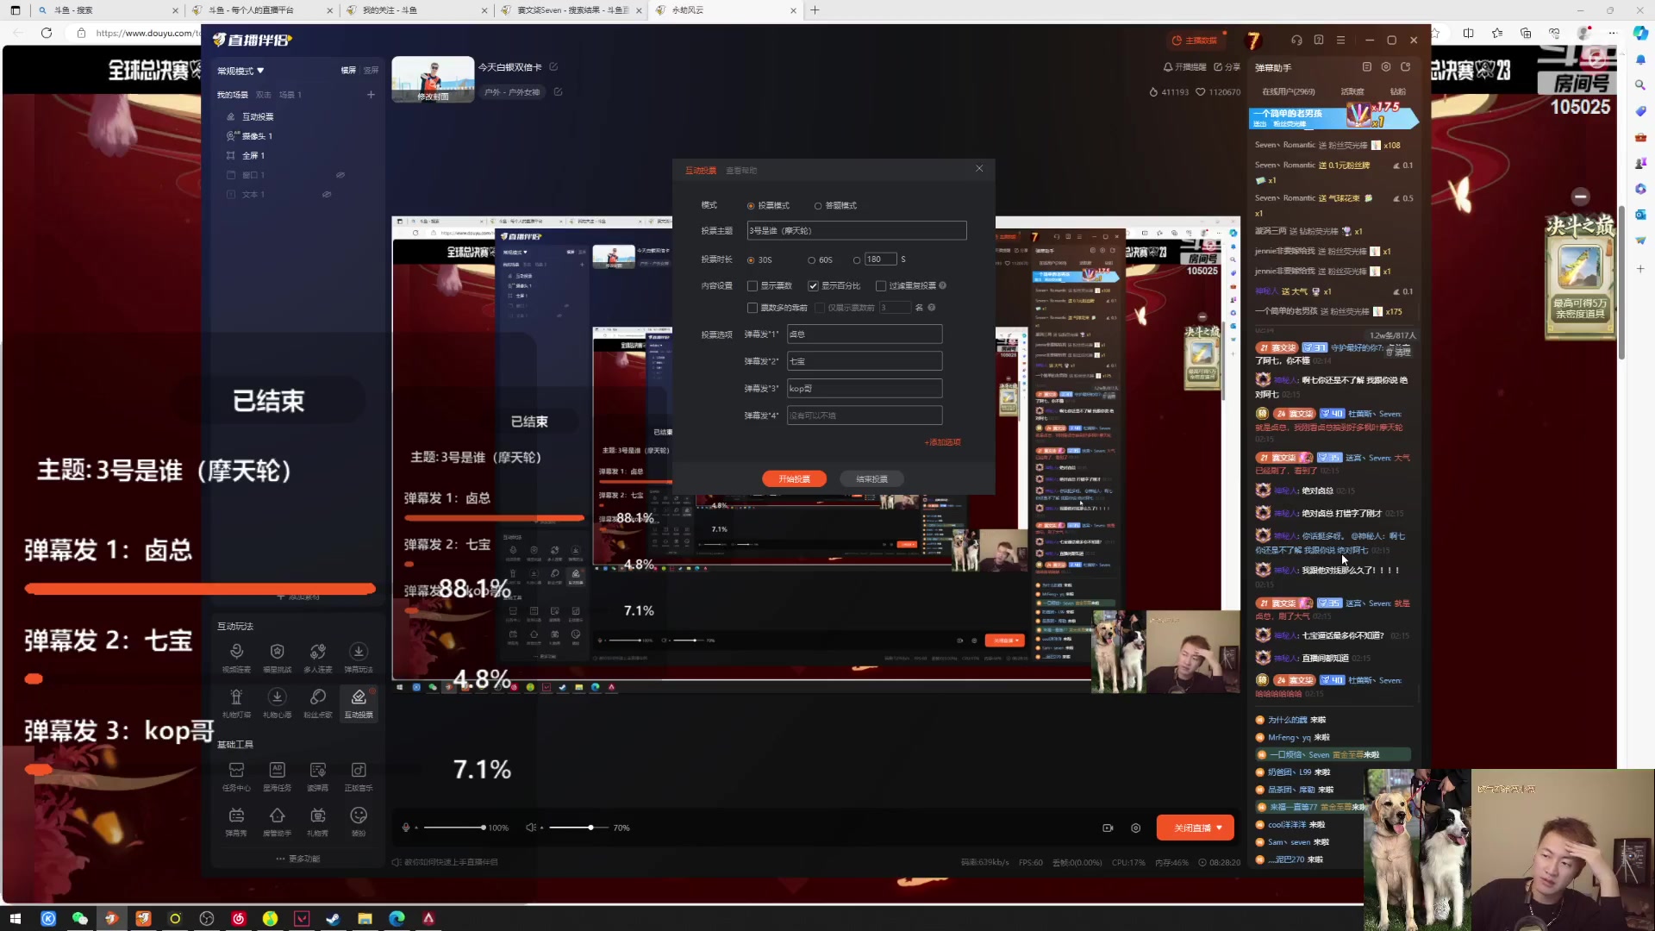Open 在线用户(2969) tab
The height and width of the screenshot is (931, 1655).
click(1289, 91)
